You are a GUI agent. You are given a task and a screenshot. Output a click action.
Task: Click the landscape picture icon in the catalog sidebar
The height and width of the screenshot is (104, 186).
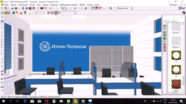tap(164, 38)
